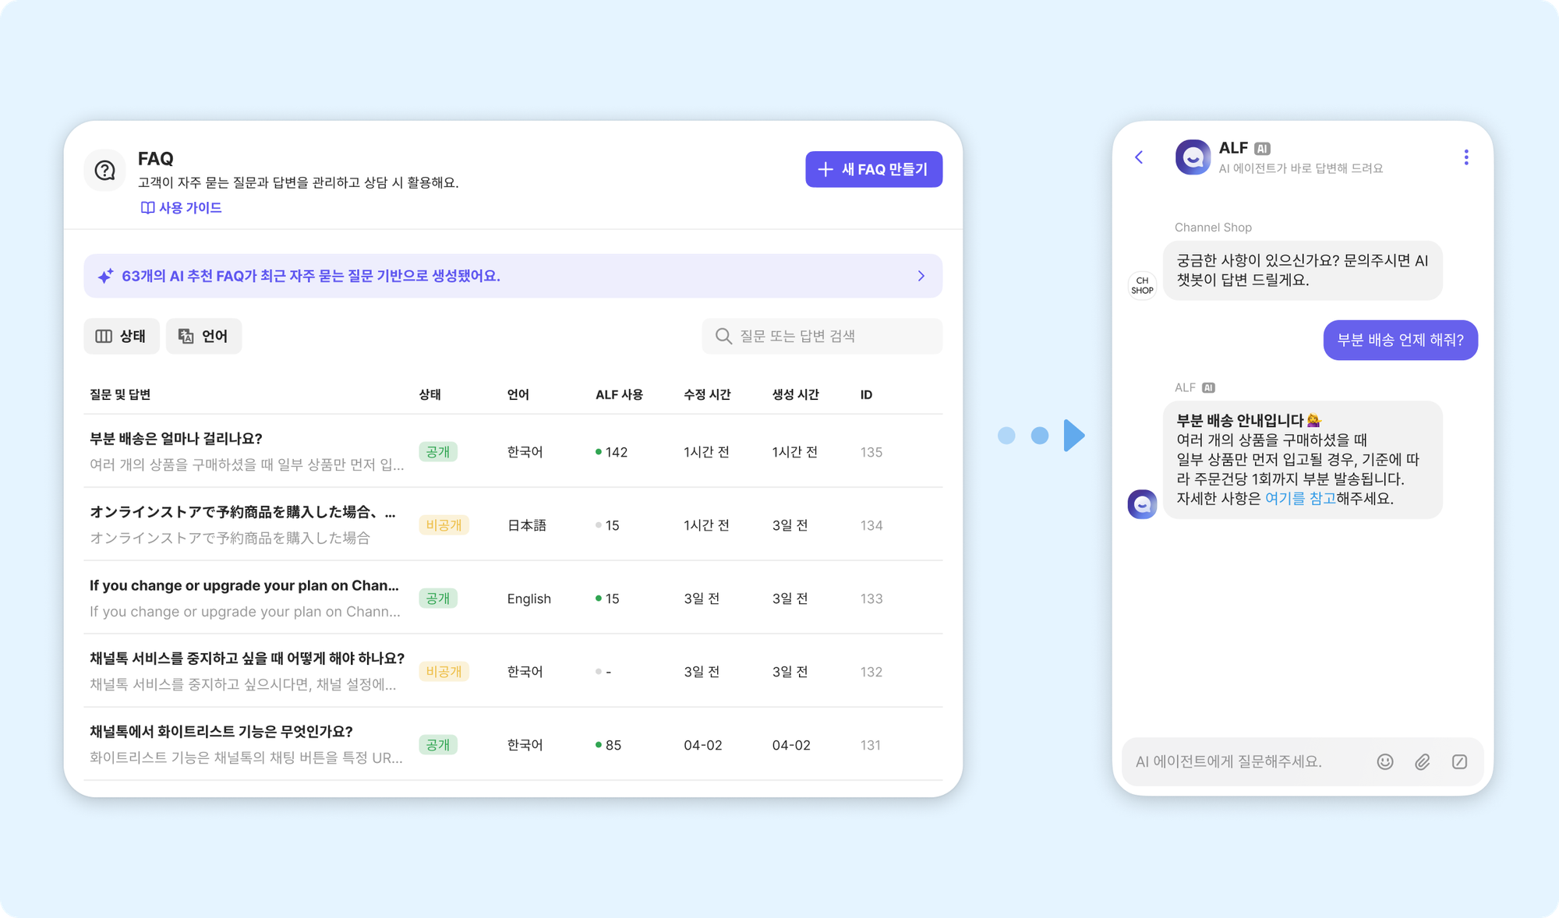Click the 새 FAQ 만들기 button

pos(873,169)
